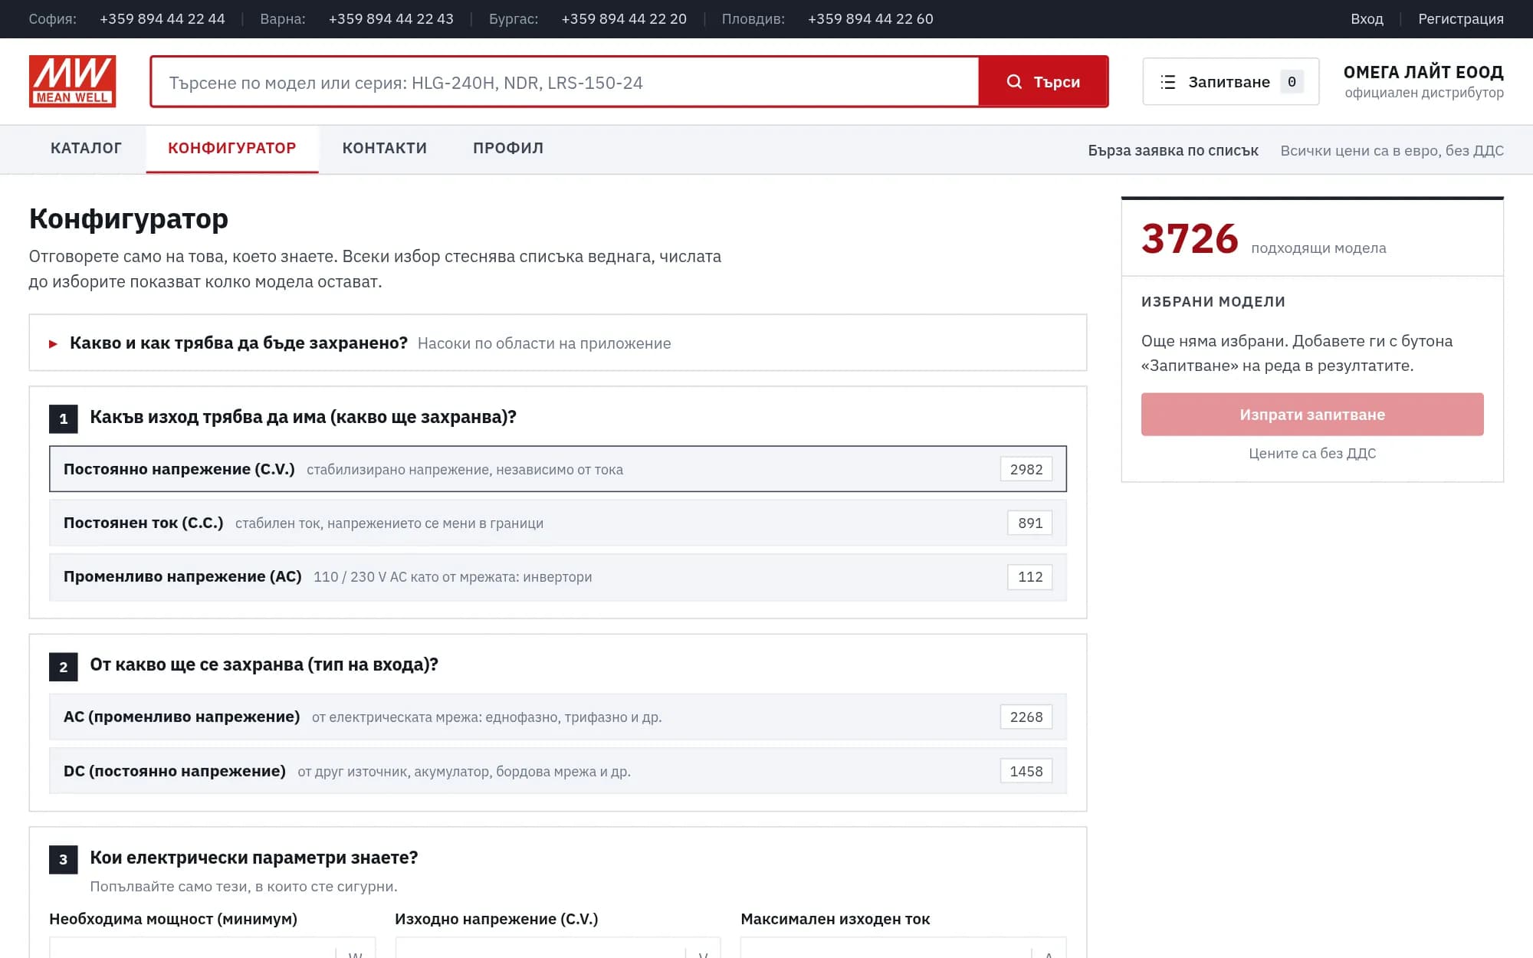Choose the AC (променливо напрежение) input type
Image resolution: width=1533 pixels, height=958 pixels.
[x=557, y=717]
